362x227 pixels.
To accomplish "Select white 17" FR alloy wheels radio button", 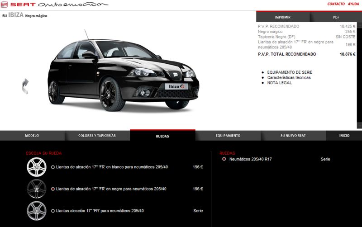I will click(x=53, y=167).
